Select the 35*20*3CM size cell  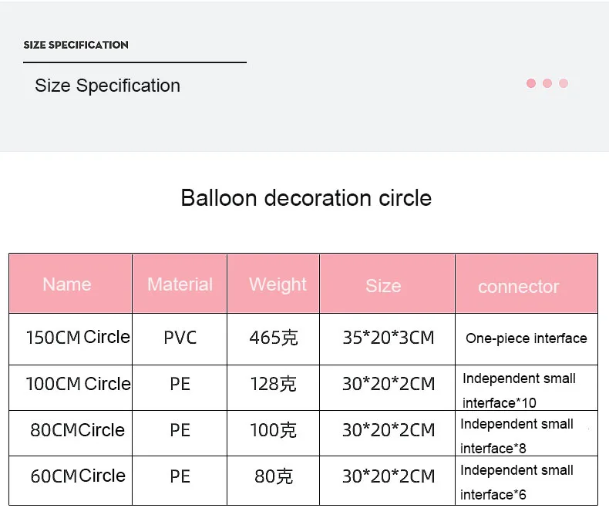388,338
